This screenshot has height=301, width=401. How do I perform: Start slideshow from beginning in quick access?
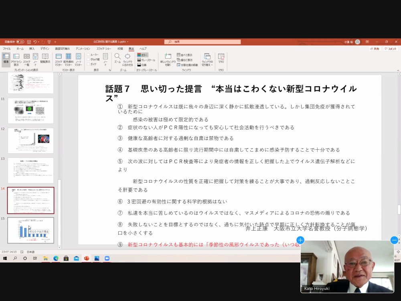click(49, 42)
